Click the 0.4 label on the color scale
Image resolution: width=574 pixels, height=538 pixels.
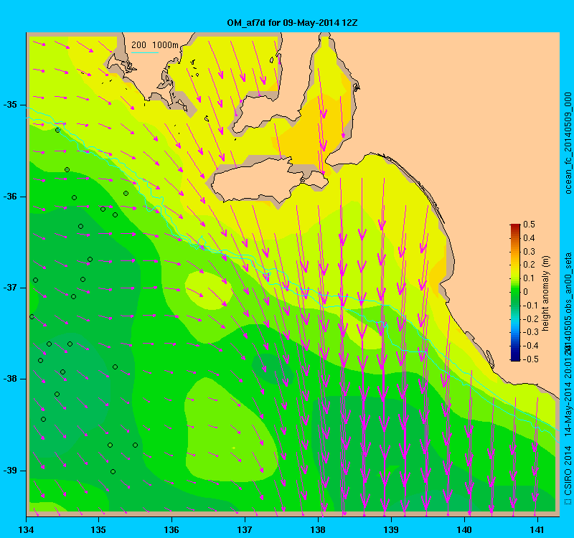(529, 238)
